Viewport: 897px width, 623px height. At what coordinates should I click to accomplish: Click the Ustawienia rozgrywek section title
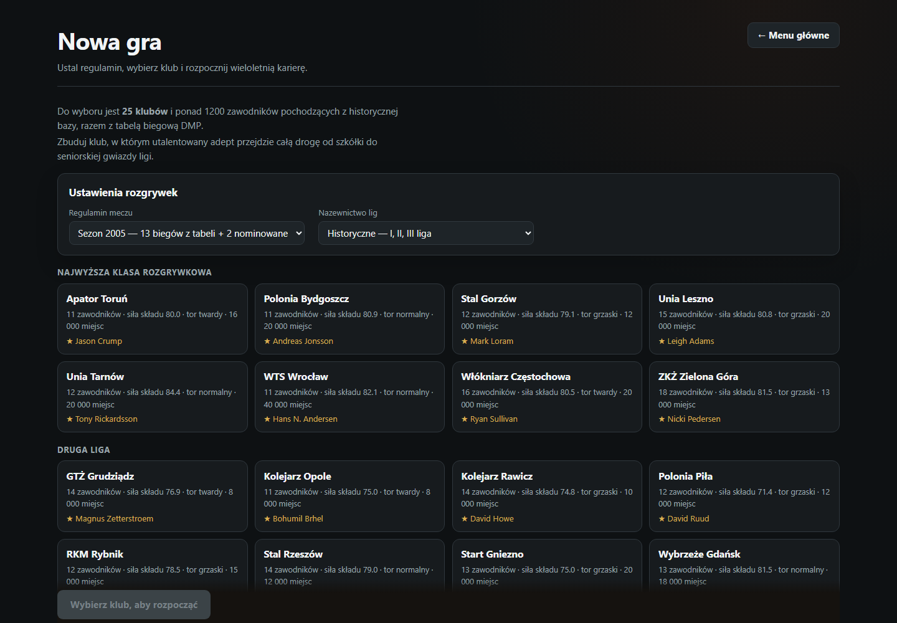(x=123, y=193)
